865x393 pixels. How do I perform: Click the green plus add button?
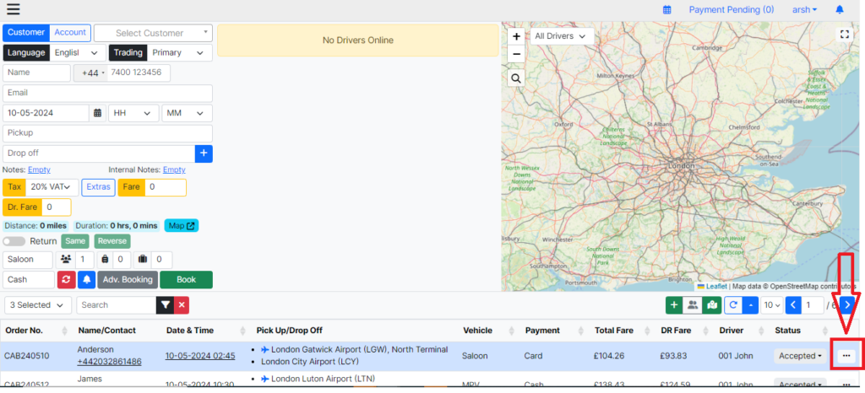[674, 305]
